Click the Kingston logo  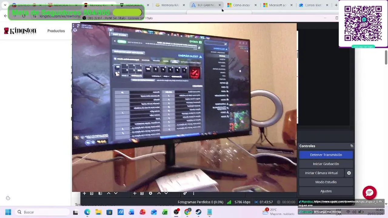(x=20, y=31)
